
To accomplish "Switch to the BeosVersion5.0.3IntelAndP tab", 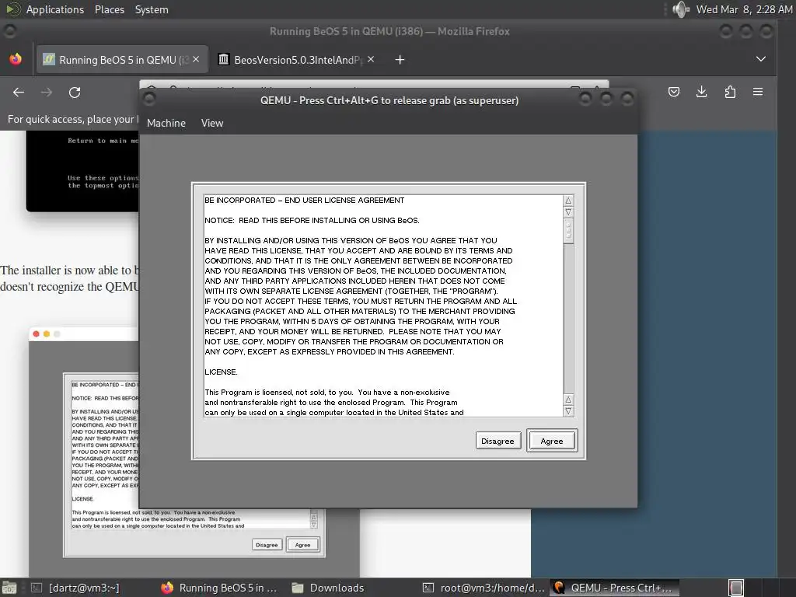I will (x=297, y=59).
